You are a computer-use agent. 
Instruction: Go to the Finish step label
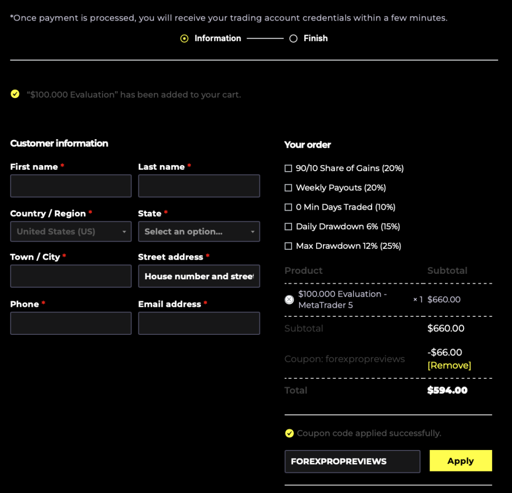[315, 38]
